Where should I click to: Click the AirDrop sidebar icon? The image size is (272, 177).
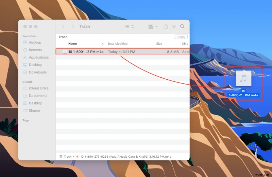point(25,42)
